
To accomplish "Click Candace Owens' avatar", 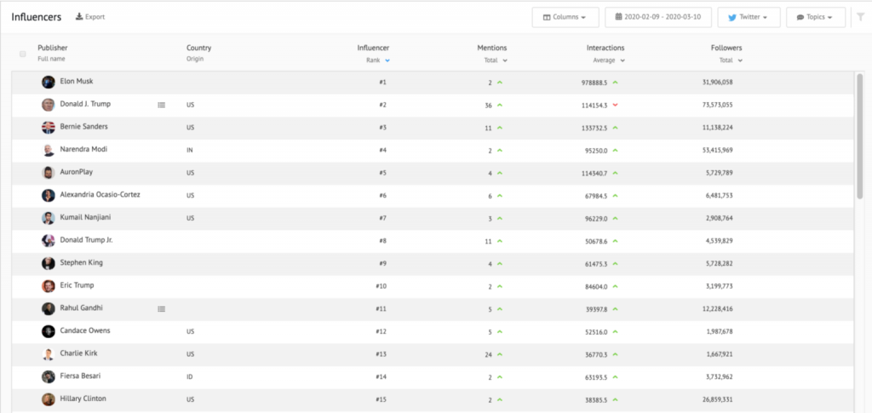I will coord(49,332).
